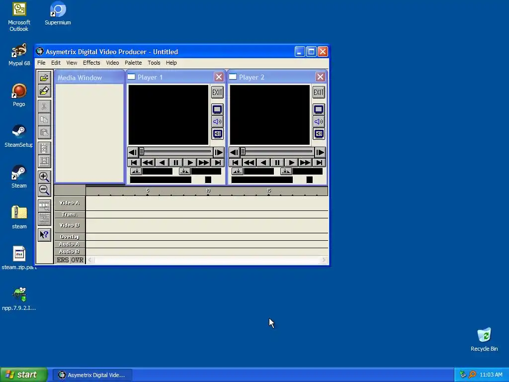Image resolution: width=509 pixels, height=382 pixels.
Task: Click the folder with pencil icon in the toolbar
Action: tap(44, 91)
